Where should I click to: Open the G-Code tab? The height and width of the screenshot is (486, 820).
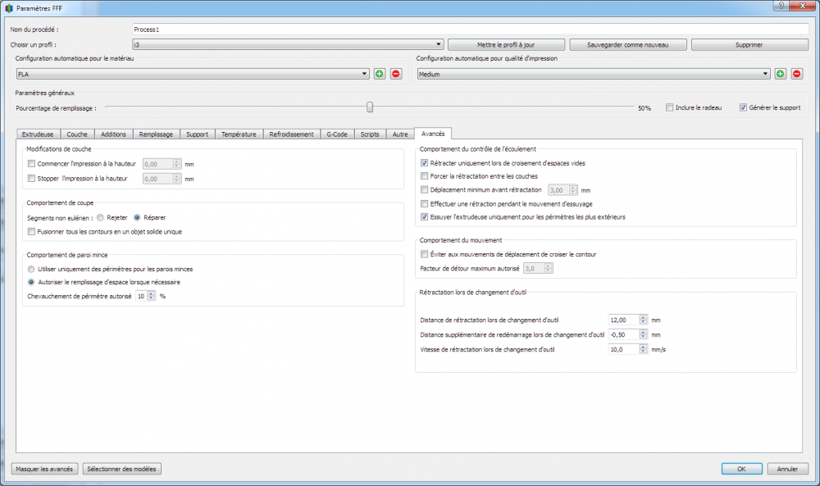tap(337, 134)
